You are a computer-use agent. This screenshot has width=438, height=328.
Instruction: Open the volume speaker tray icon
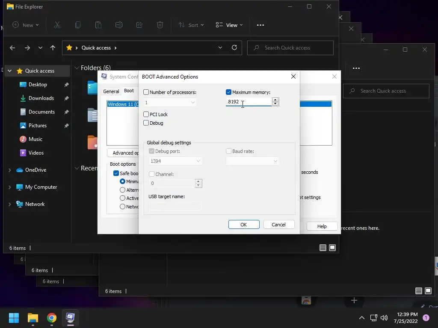pyautogui.click(x=384, y=318)
